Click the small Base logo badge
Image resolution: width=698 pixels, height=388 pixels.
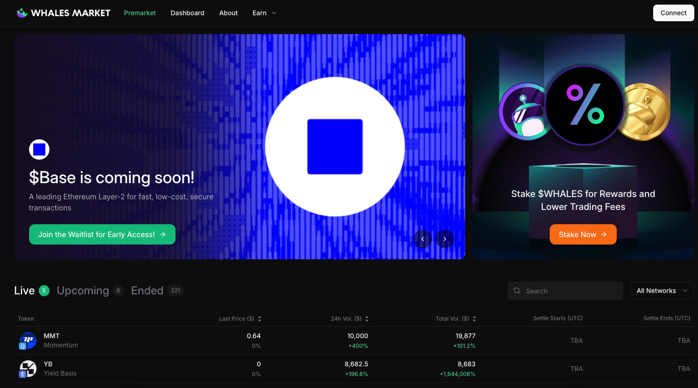[39, 149]
